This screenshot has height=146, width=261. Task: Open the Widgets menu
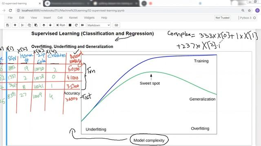point(89,18)
